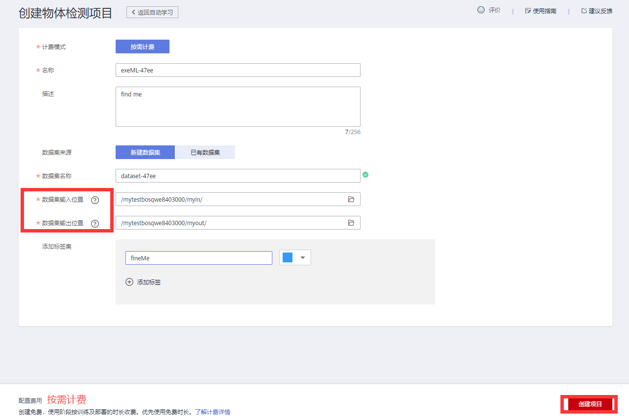
Task: Select the 按需计费 billing mode
Action: 143,46
